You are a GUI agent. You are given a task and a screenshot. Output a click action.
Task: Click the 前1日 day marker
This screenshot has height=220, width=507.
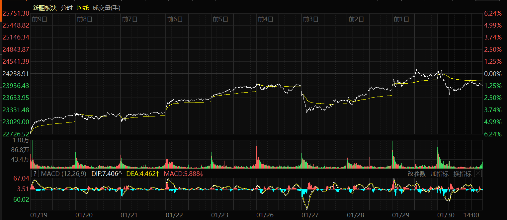[401, 19]
